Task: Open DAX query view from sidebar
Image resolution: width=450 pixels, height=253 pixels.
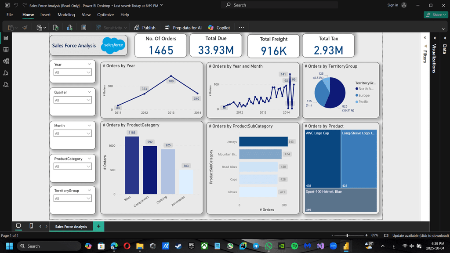Action: tap(6, 72)
